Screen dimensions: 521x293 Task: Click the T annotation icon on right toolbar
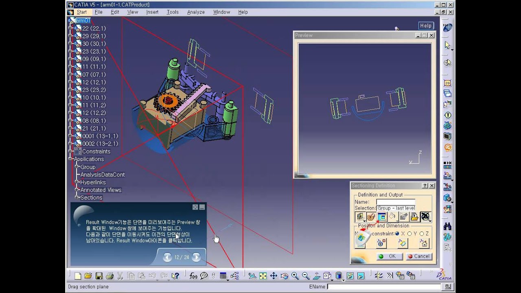tap(447, 115)
